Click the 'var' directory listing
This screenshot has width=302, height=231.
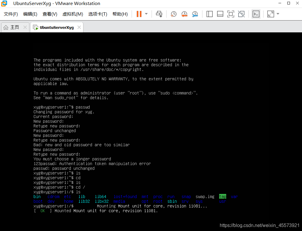click(234, 197)
